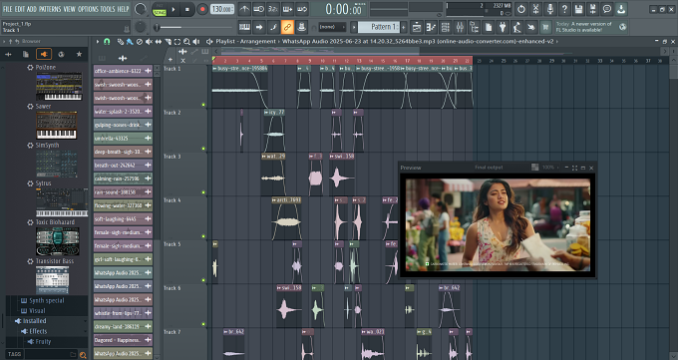Open the channel rack icon
The width and height of the screenshot is (678, 360).
[x=445, y=27]
